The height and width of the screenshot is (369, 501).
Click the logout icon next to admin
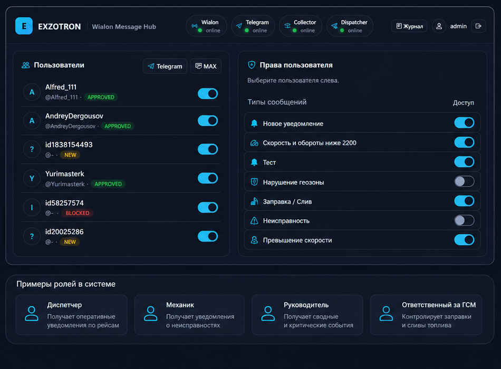pos(478,26)
